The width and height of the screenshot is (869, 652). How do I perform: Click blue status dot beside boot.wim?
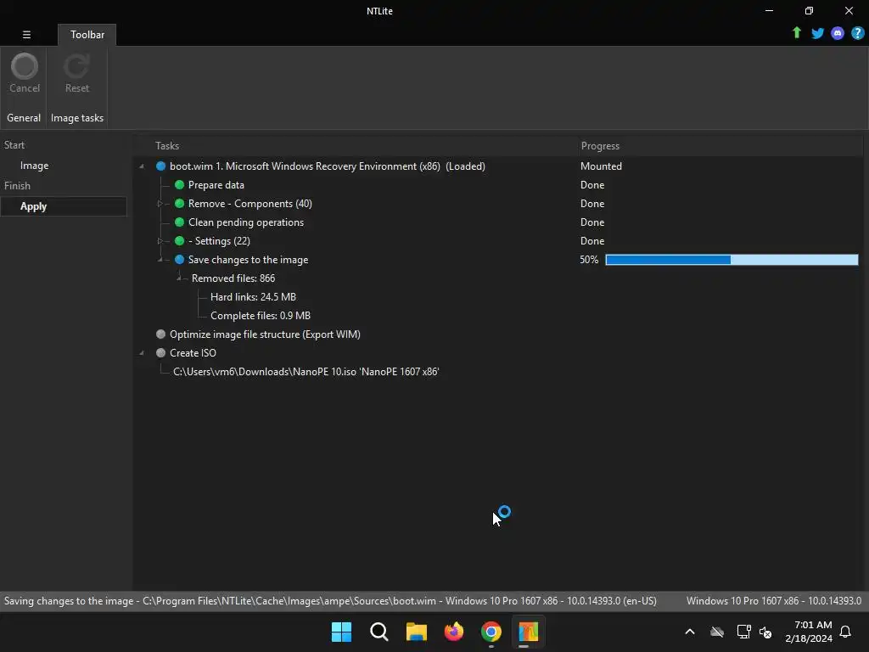pyautogui.click(x=160, y=166)
